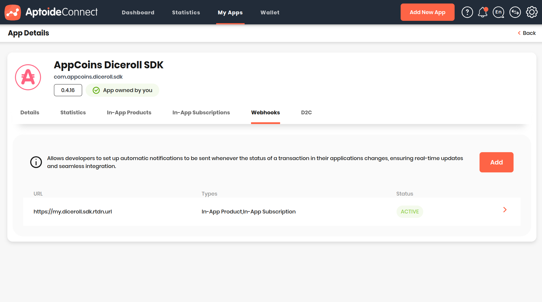Open the D2C tab
Viewport: 542px width, 302px height.
(x=306, y=113)
